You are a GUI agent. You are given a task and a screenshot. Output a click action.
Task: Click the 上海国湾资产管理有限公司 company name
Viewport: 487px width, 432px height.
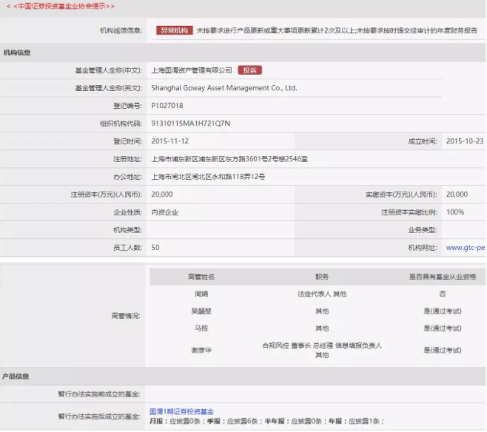191,70
